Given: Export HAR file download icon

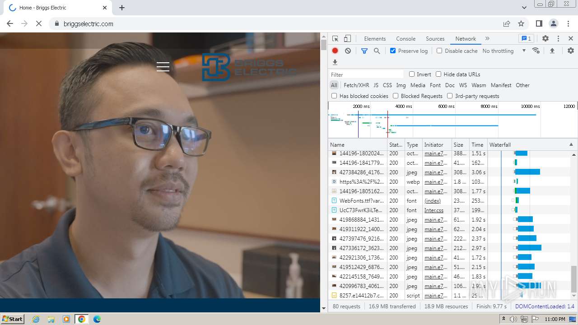Looking at the screenshot, I should (335, 62).
